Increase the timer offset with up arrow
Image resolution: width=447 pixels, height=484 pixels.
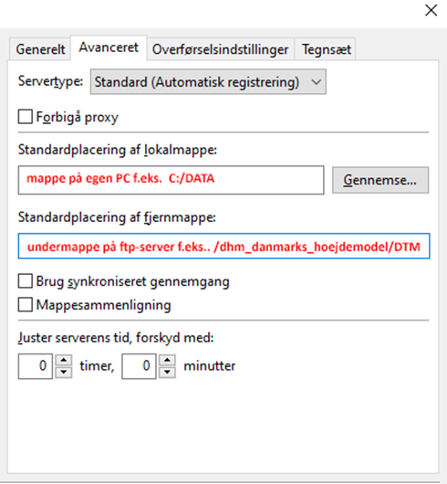click(64, 360)
